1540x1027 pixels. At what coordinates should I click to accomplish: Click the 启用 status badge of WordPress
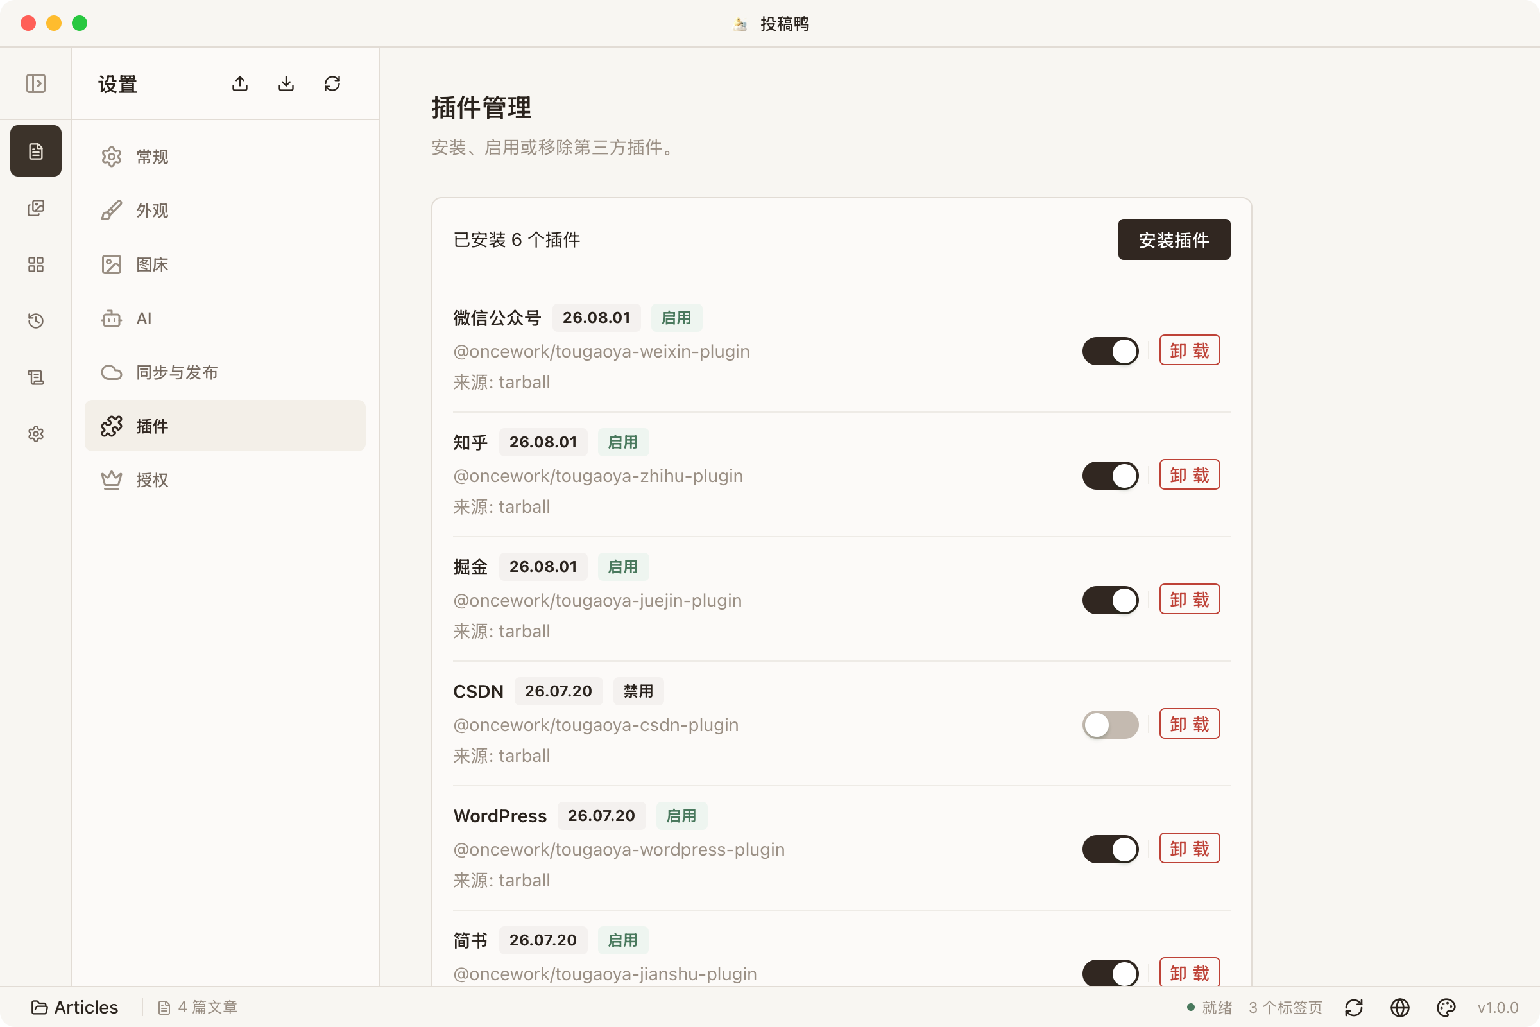point(681,815)
